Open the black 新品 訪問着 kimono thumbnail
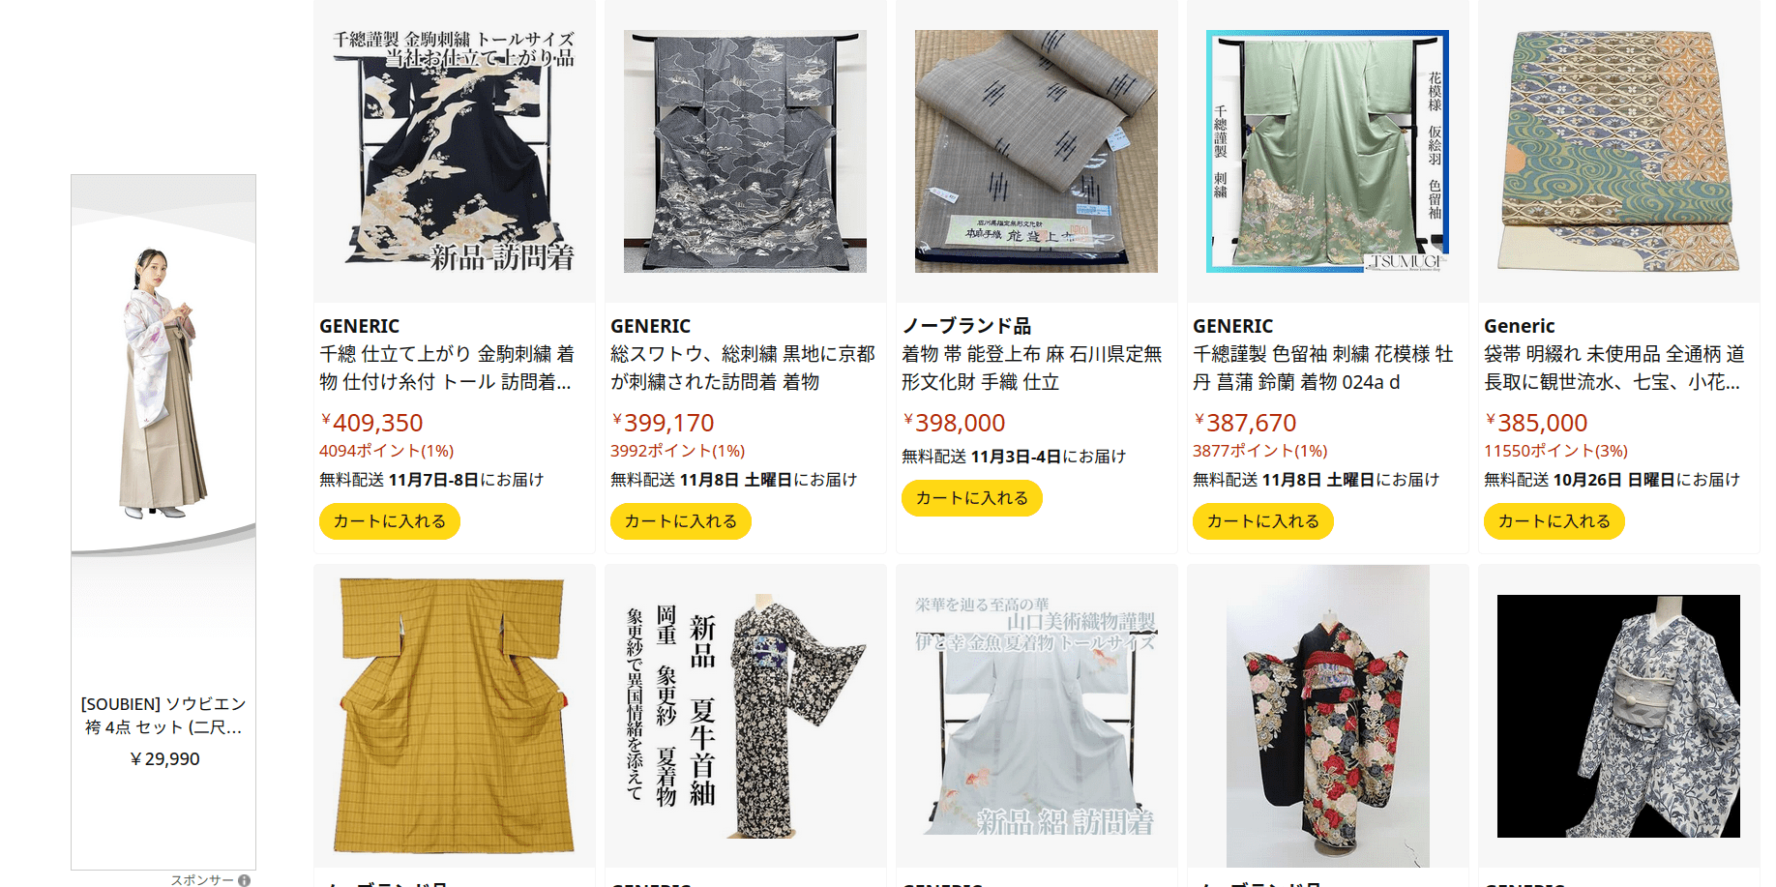 (x=454, y=151)
